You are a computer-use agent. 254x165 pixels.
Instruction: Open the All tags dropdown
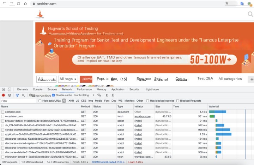(x=68, y=79)
